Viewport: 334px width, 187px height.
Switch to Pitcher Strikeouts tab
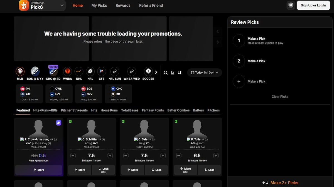pyautogui.click(x=74, y=110)
